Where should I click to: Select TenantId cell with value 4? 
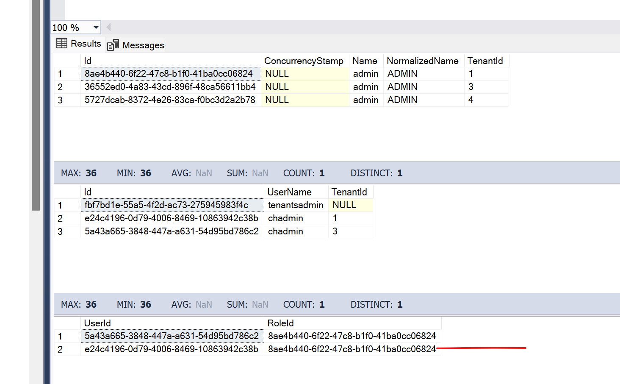point(486,100)
